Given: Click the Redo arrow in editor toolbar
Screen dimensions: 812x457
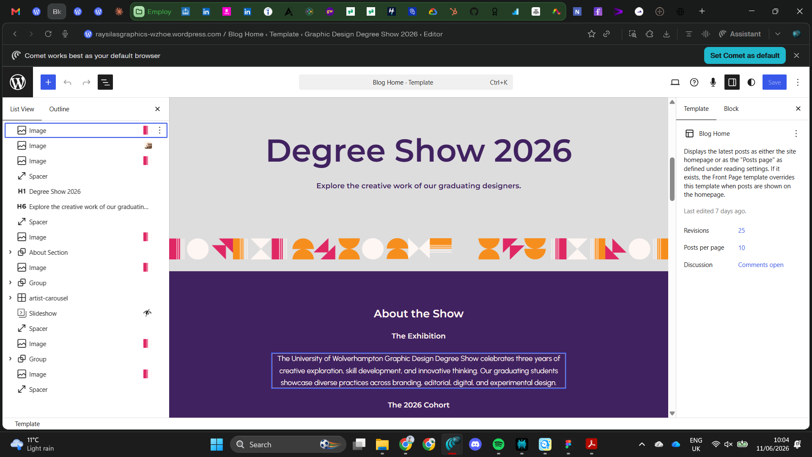Looking at the screenshot, I should click(86, 82).
